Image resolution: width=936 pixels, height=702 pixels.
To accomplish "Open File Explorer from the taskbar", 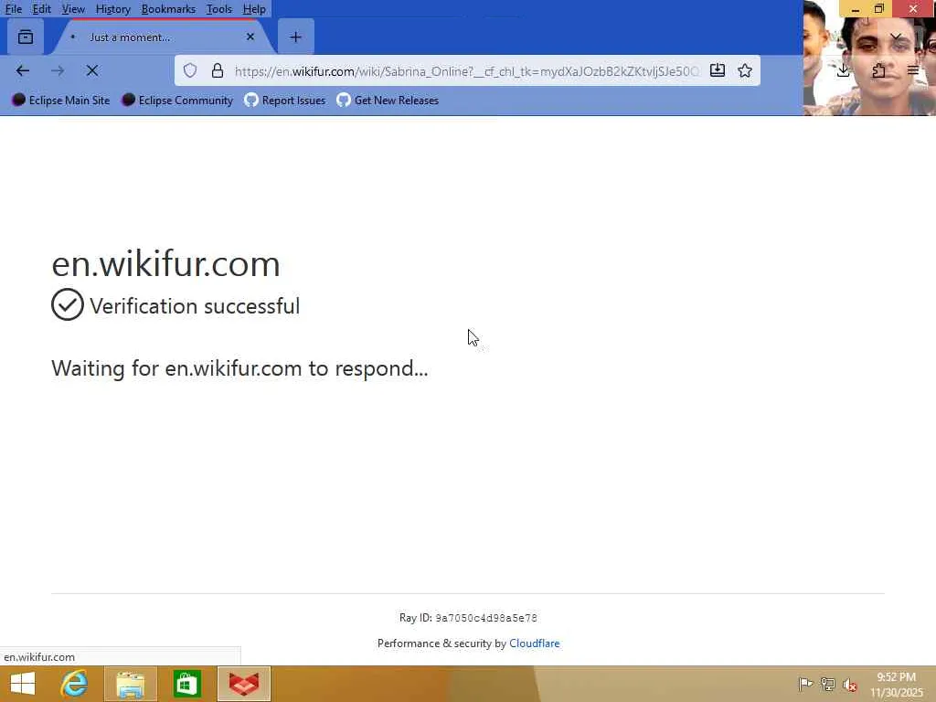I will (131, 684).
